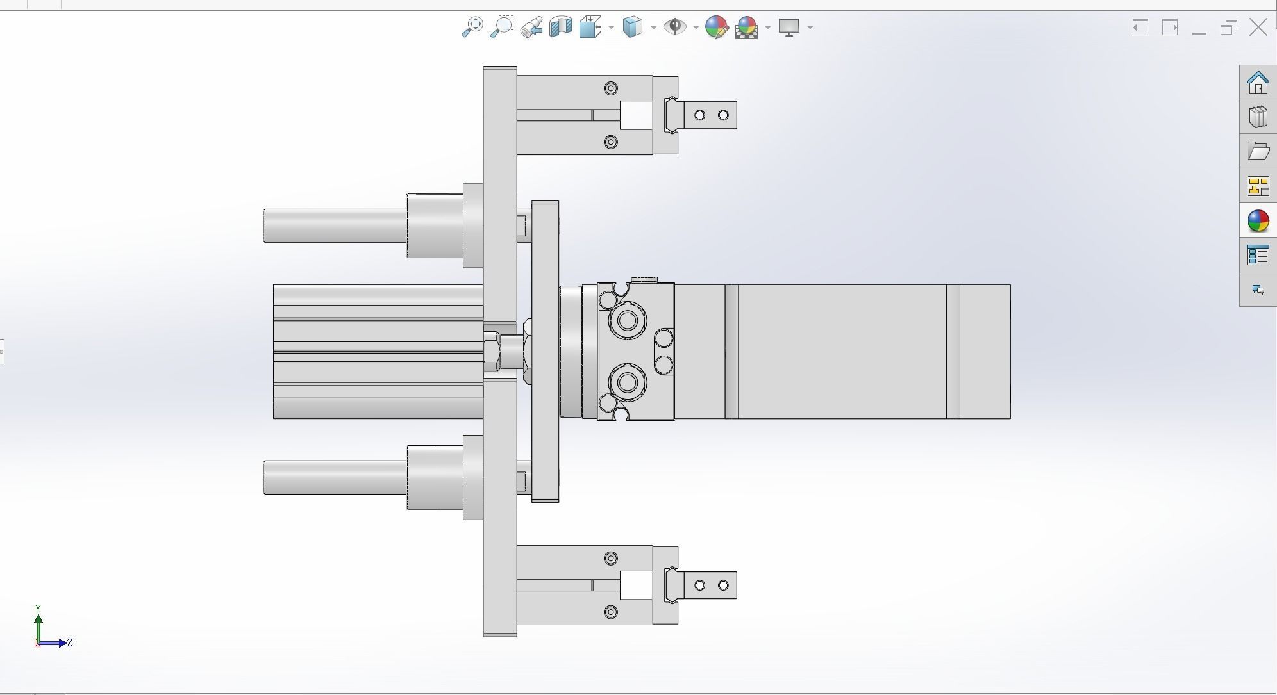Open Display Style dropdown arrow
The height and width of the screenshot is (695, 1277).
pos(653,27)
